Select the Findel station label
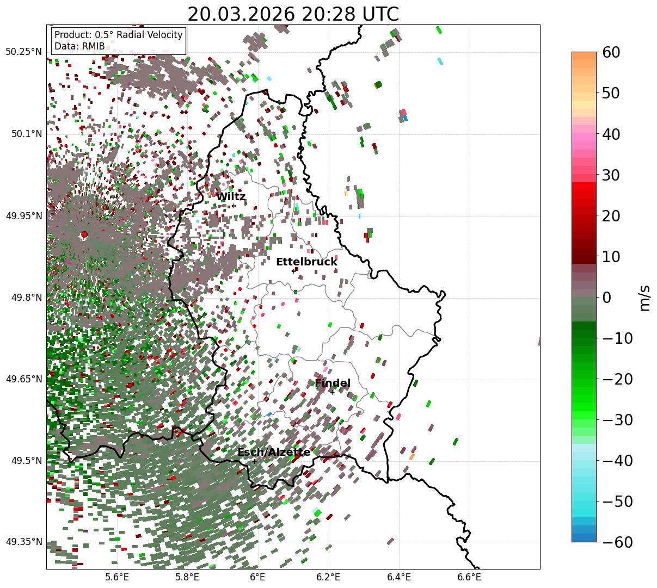This screenshot has height=588, width=657. click(333, 383)
